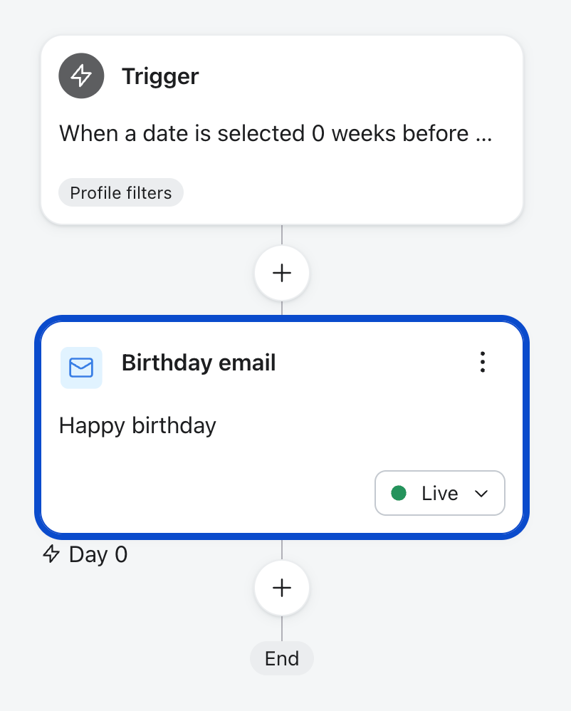This screenshot has width=571, height=711.
Task: Expand the chevron arrow of the Live selector
Action: 481,493
